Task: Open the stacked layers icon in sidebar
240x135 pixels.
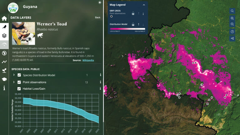Action: [4, 36]
